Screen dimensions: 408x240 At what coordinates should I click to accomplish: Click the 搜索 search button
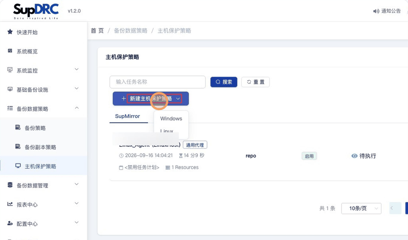coord(224,82)
